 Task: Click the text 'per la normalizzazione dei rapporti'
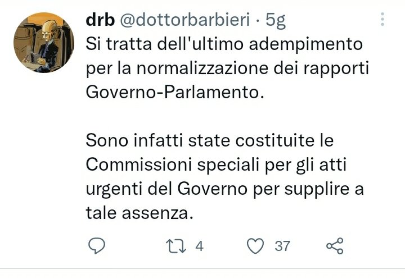227,69
